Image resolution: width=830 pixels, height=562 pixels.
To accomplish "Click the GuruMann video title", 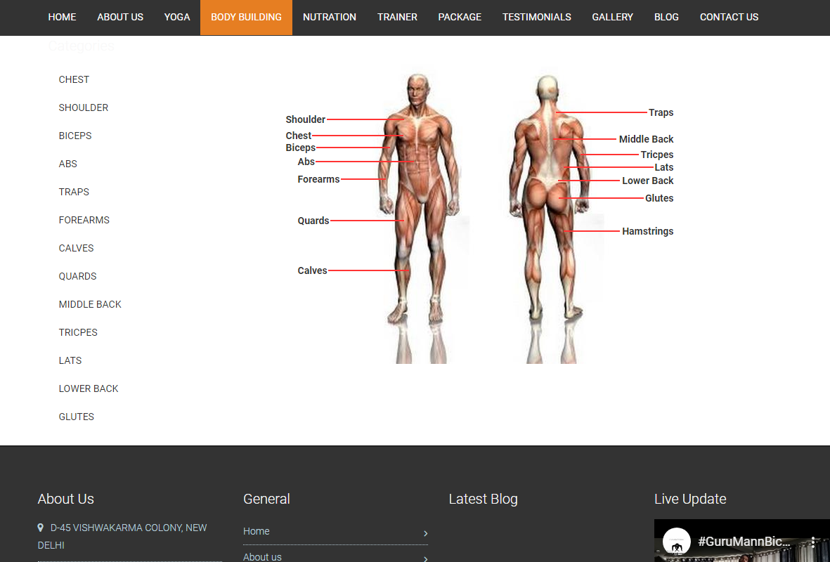I will coord(744,542).
